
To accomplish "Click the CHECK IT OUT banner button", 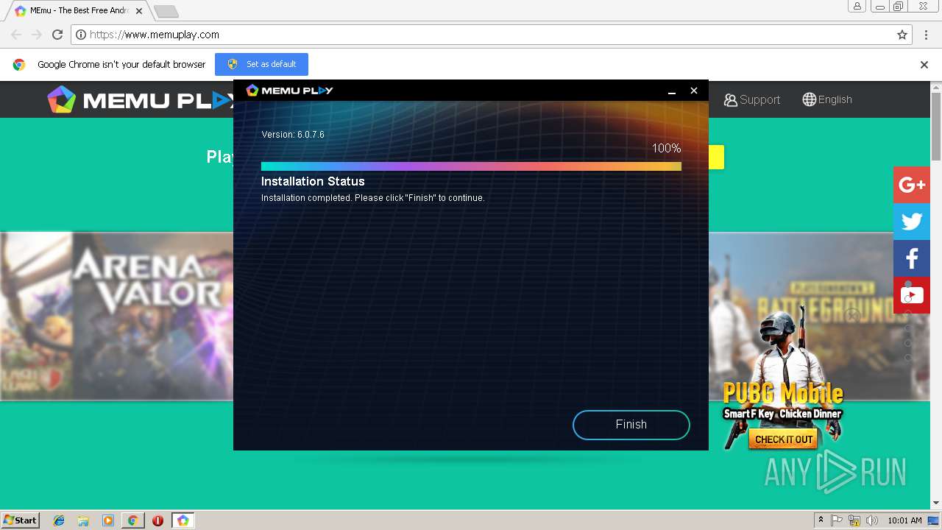I will (x=784, y=439).
